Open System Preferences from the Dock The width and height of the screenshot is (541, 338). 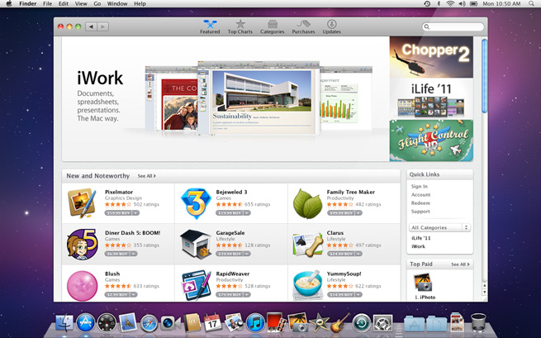click(382, 323)
